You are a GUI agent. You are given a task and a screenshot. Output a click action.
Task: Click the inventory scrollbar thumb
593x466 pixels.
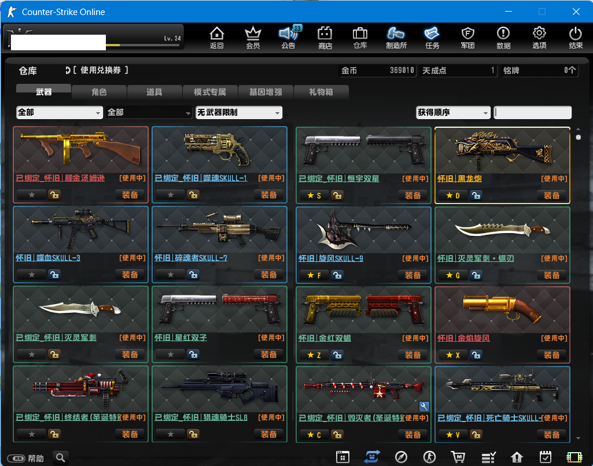(579, 137)
